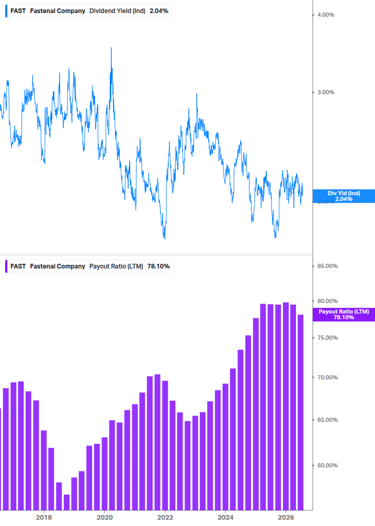Click the 85.00% axis label
375x526 pixels.
327,266
